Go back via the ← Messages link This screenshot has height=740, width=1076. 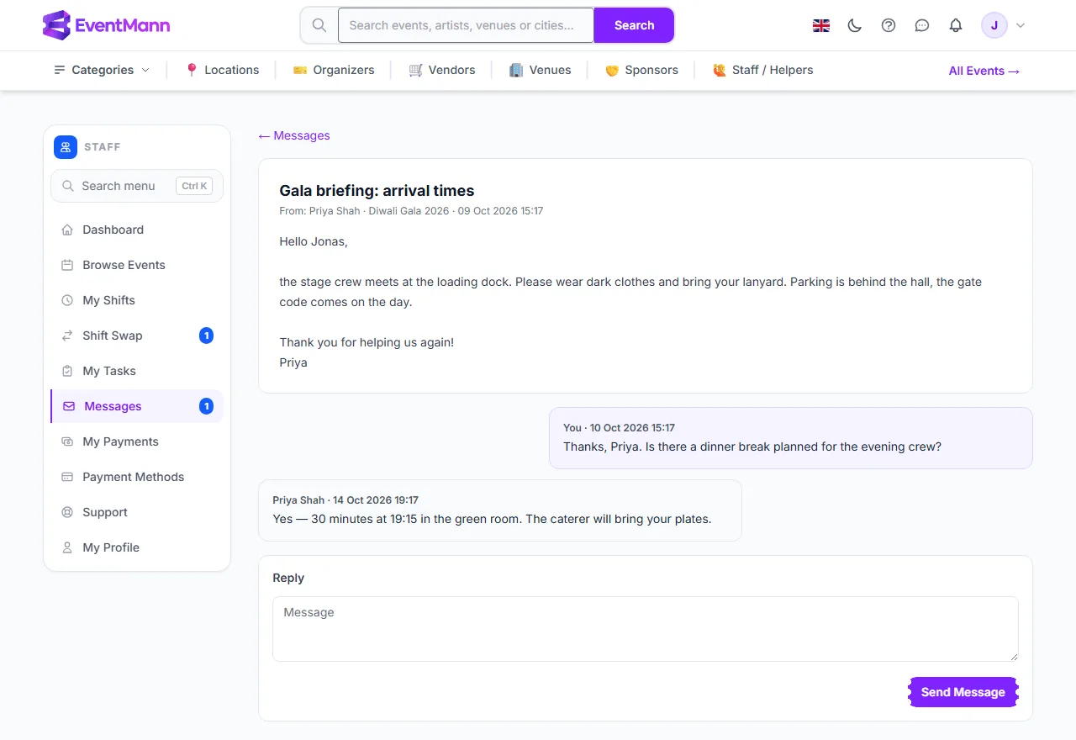pos(294,135)
